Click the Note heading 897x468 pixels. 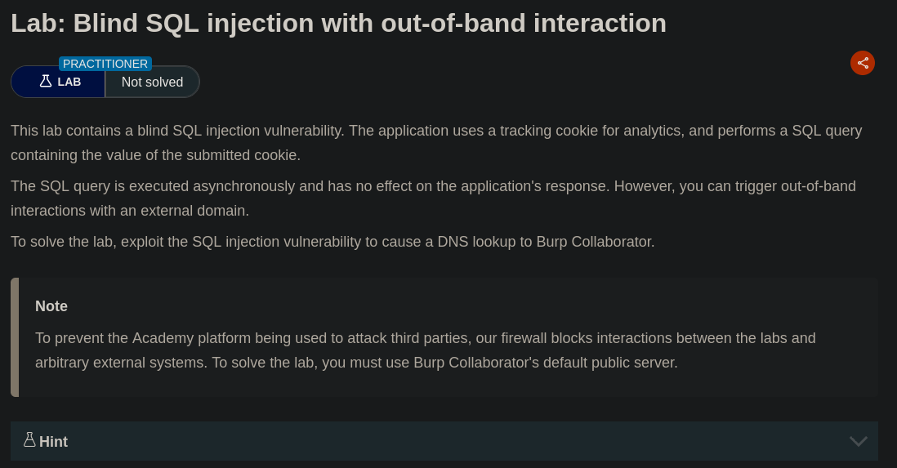51,306
